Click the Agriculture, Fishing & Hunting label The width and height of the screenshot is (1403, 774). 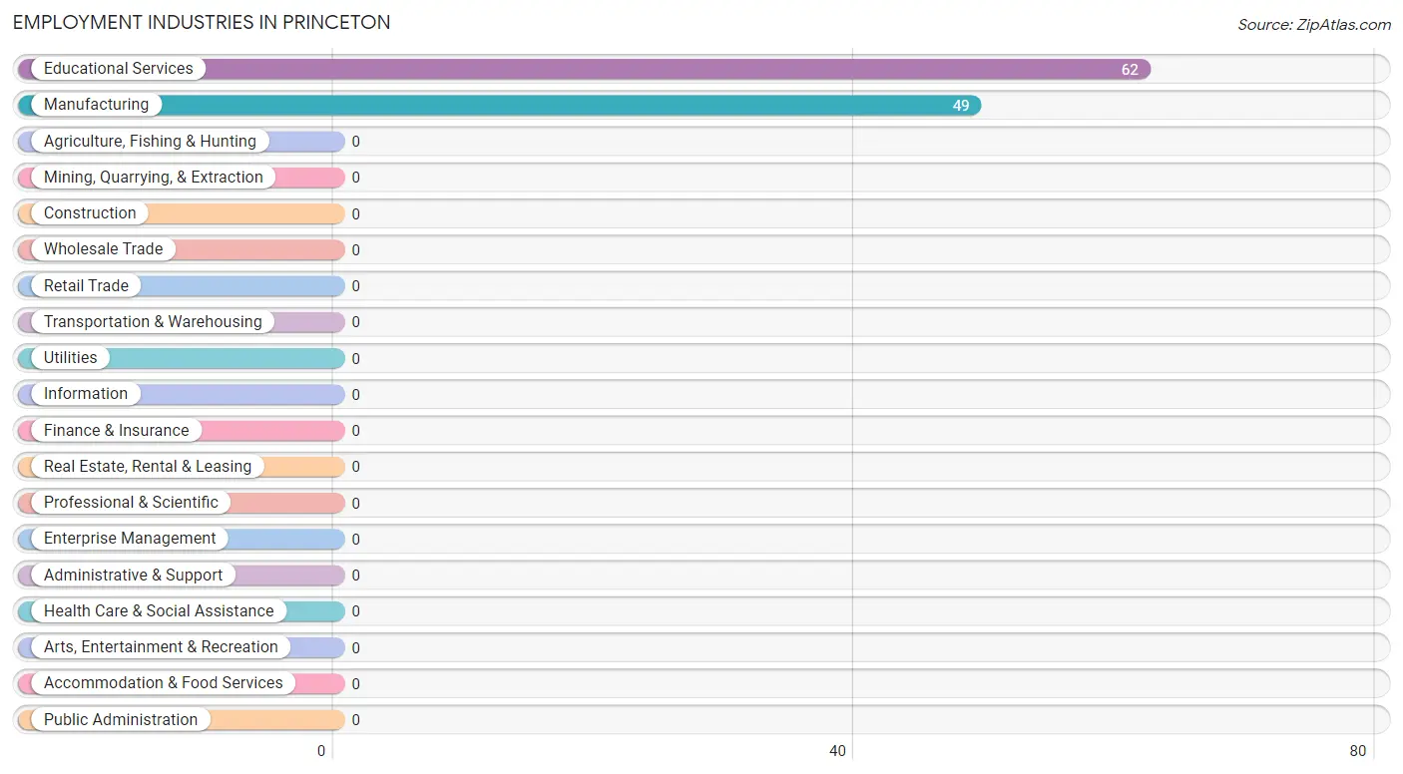click(x=150, y=142)
